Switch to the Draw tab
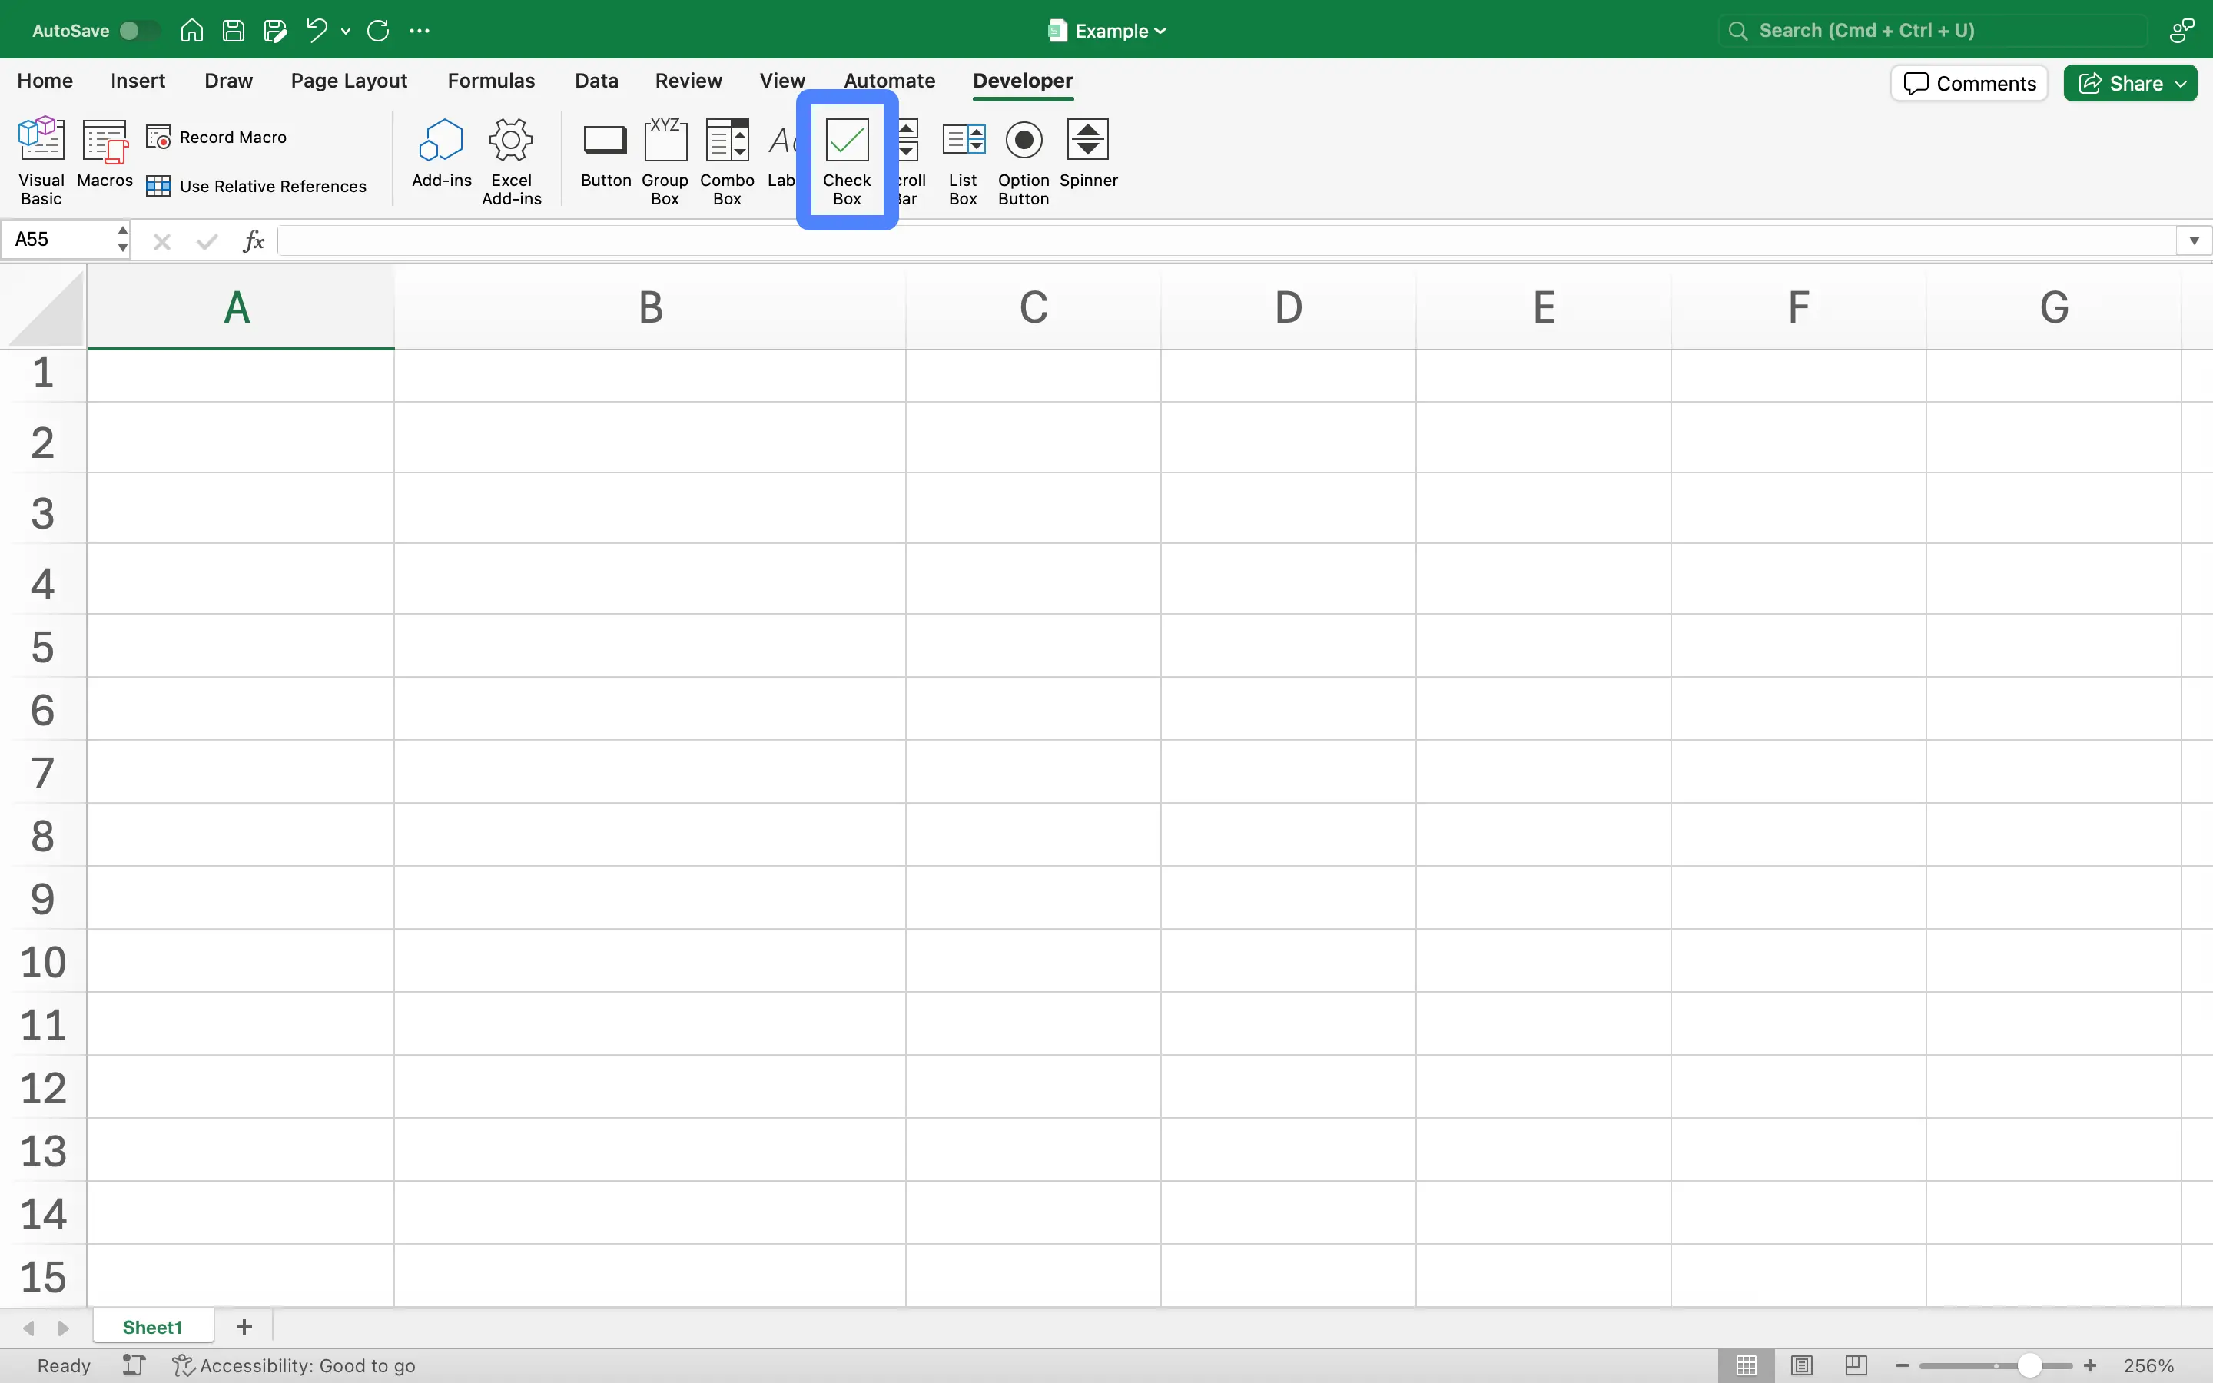This screenshot has width=2213, height=1383. point(229,81)
